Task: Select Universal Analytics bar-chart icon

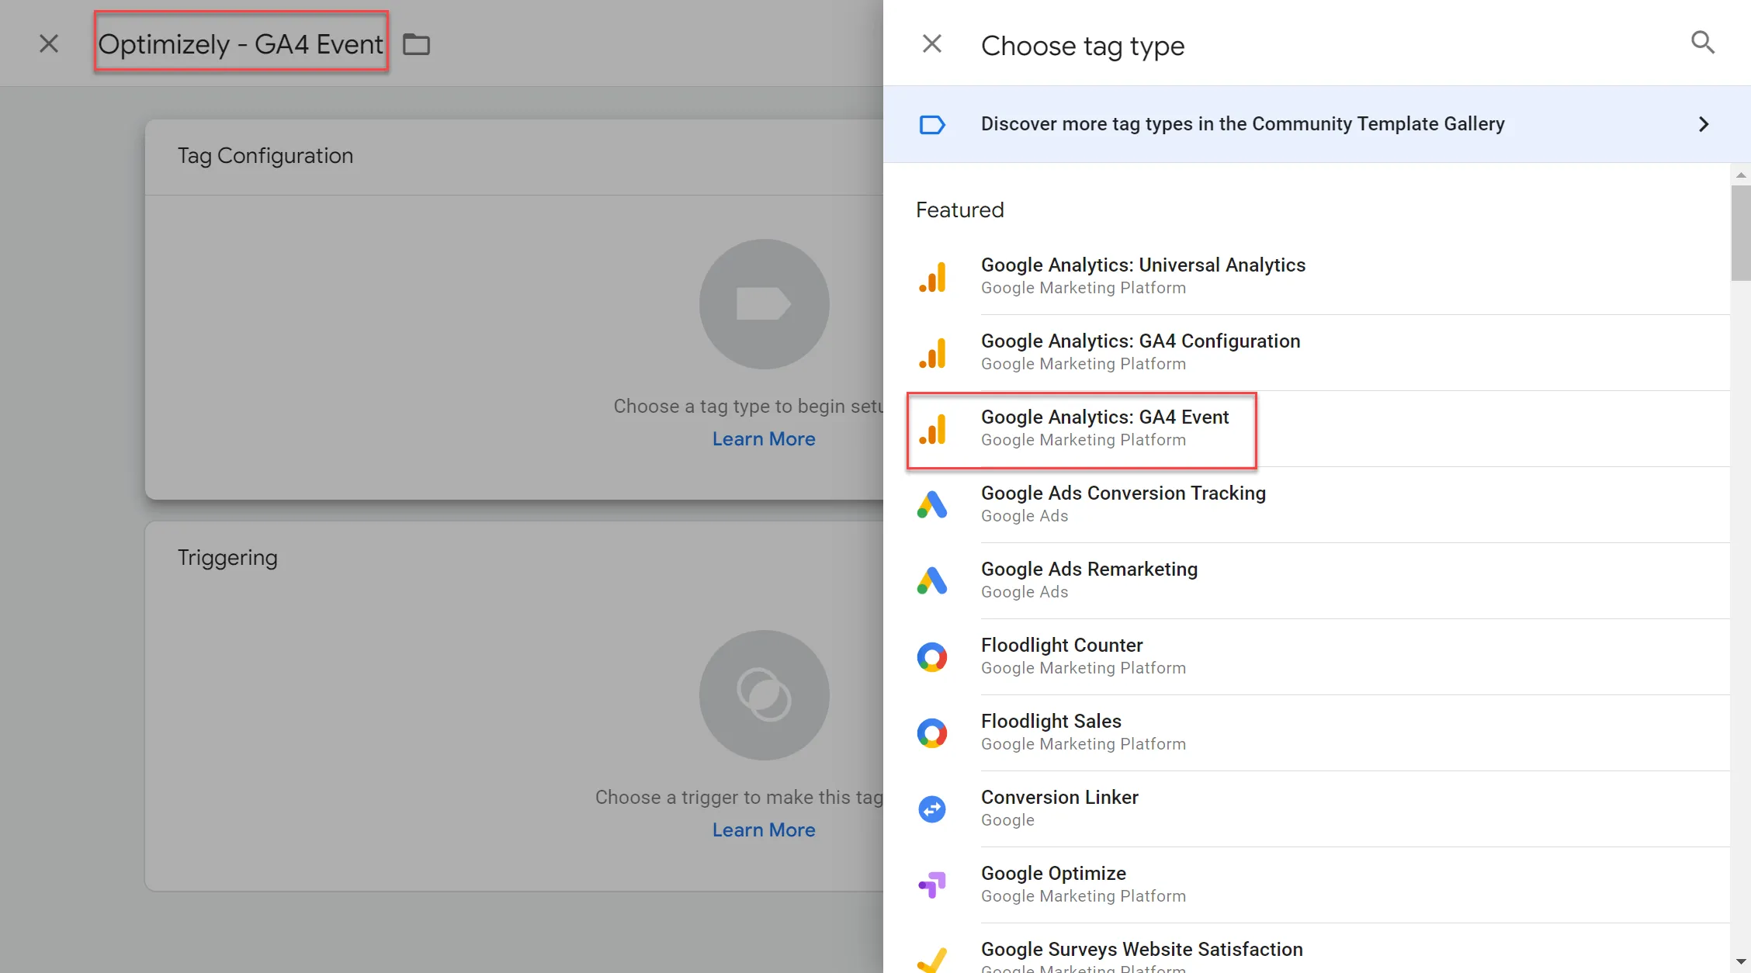Action: click(932, 277)
